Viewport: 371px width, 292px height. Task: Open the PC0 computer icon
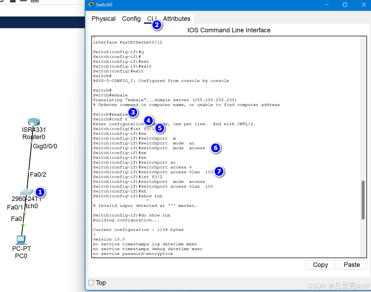21,240
